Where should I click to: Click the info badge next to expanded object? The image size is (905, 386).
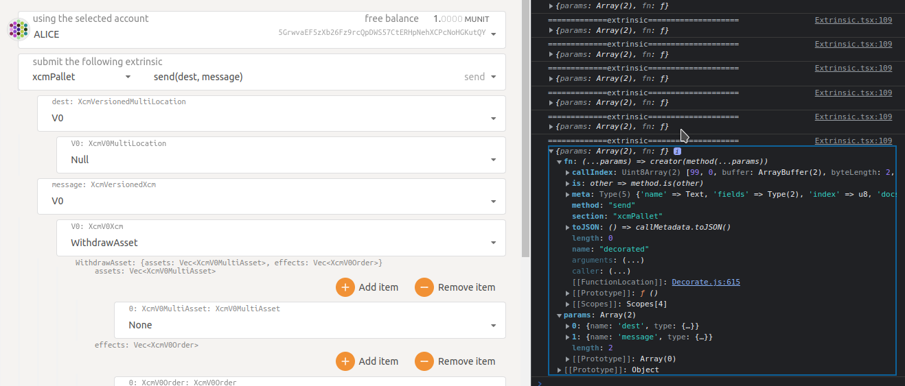tap(677, 151)
